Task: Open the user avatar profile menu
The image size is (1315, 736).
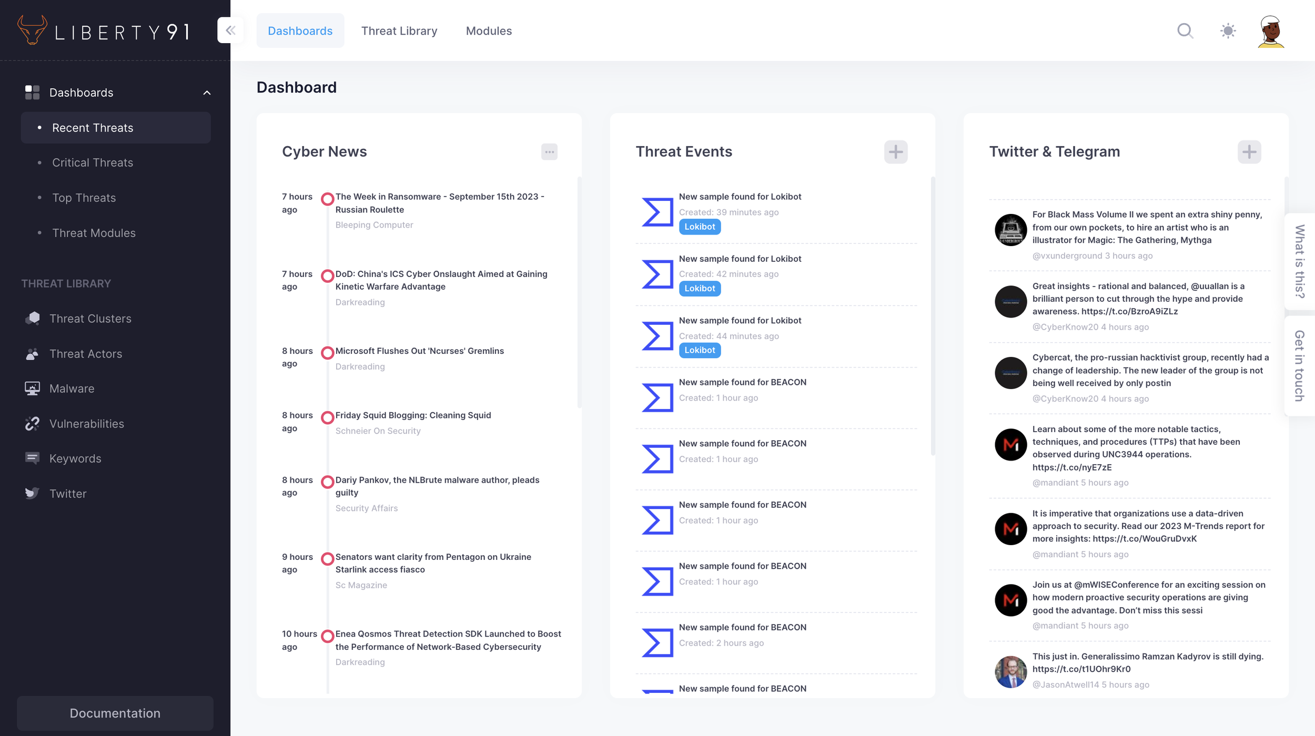Action: point(1271,32)
